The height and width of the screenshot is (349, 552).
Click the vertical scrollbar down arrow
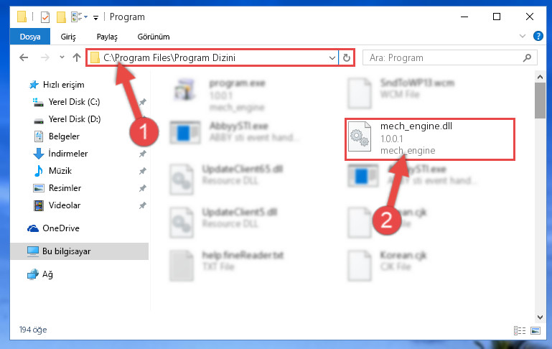point(540,317)
